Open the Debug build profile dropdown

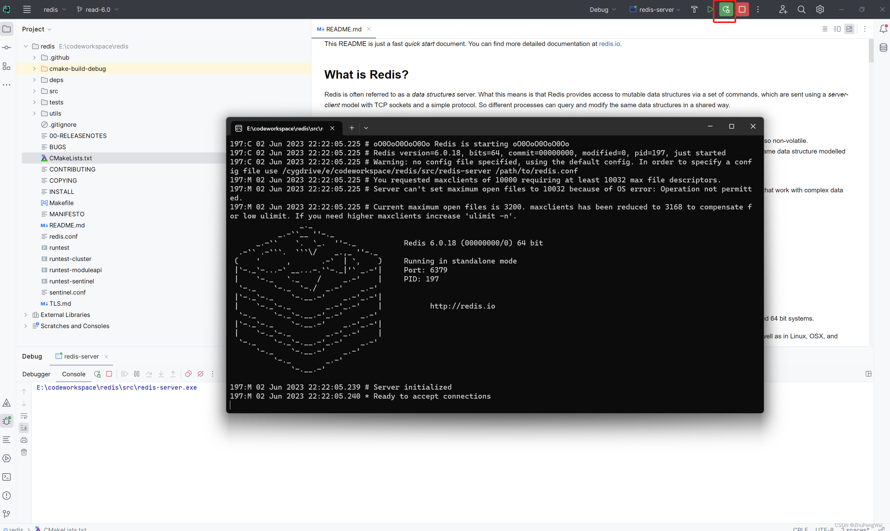(603, 10)
